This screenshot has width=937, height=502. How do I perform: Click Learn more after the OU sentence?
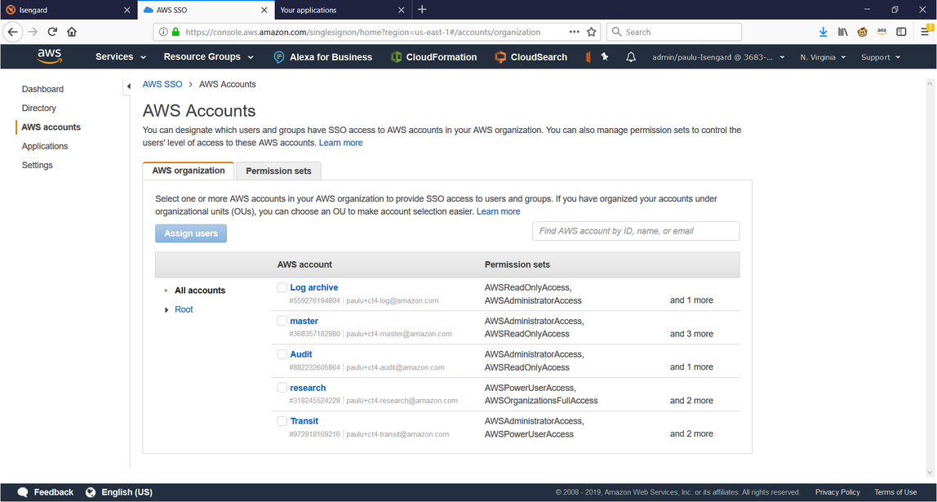coord(499,211)
